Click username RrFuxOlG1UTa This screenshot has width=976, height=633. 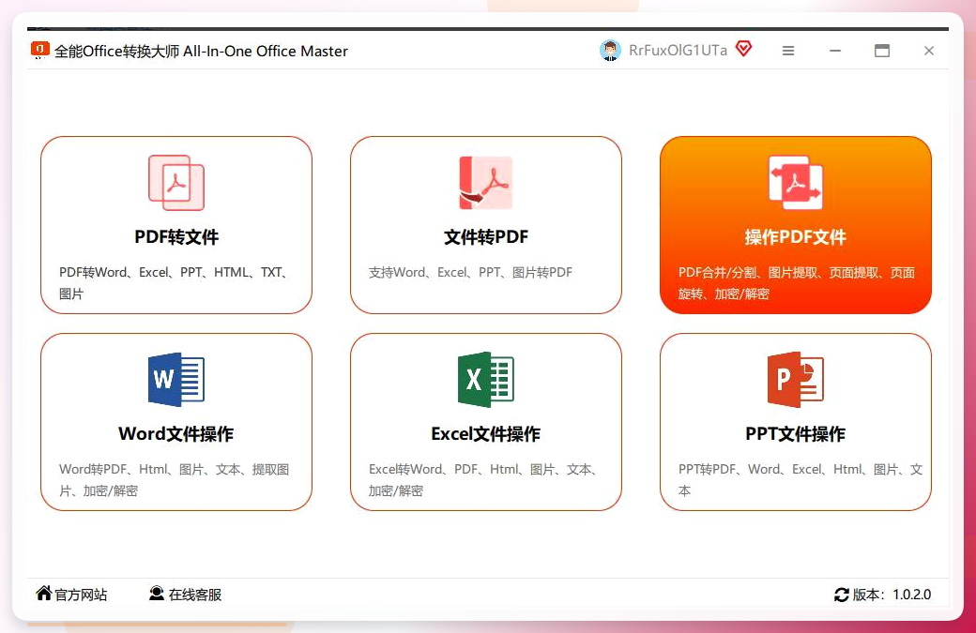pyautogui.click(x=678, y=51)
